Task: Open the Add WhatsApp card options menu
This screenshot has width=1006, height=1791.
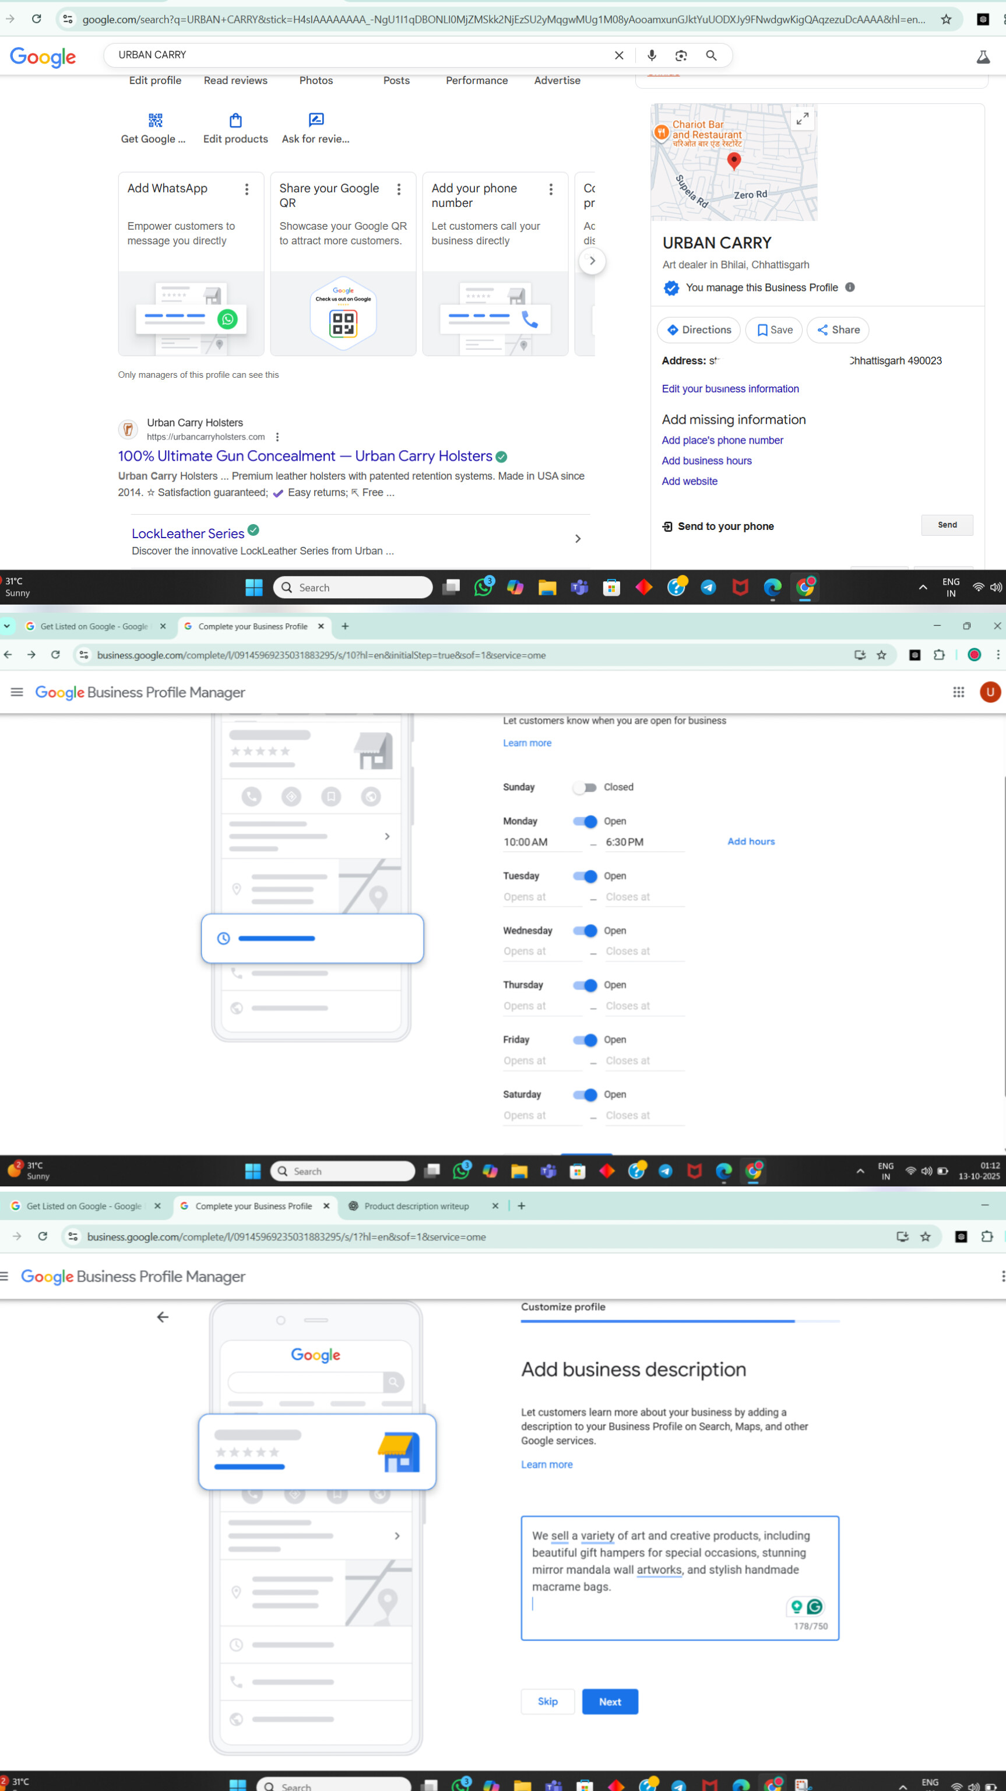Action: pos(247,189)
